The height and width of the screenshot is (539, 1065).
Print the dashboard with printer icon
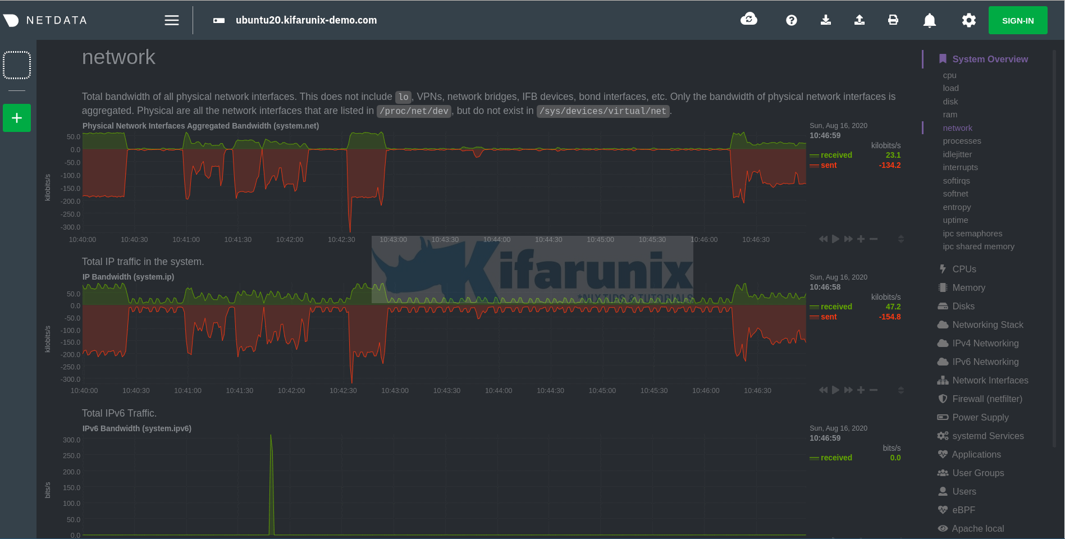[893, 20]
